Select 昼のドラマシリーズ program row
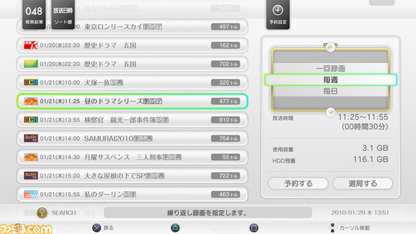This screenshot has width=416, height=234. pos(133,101)
